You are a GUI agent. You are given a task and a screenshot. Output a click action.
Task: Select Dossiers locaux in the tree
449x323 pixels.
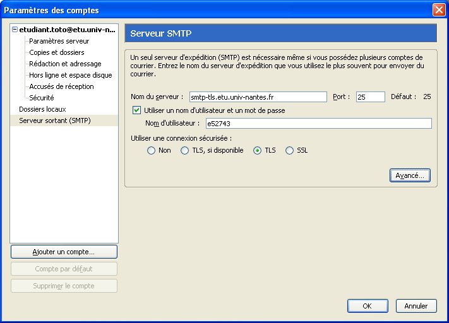pos(42,109)
